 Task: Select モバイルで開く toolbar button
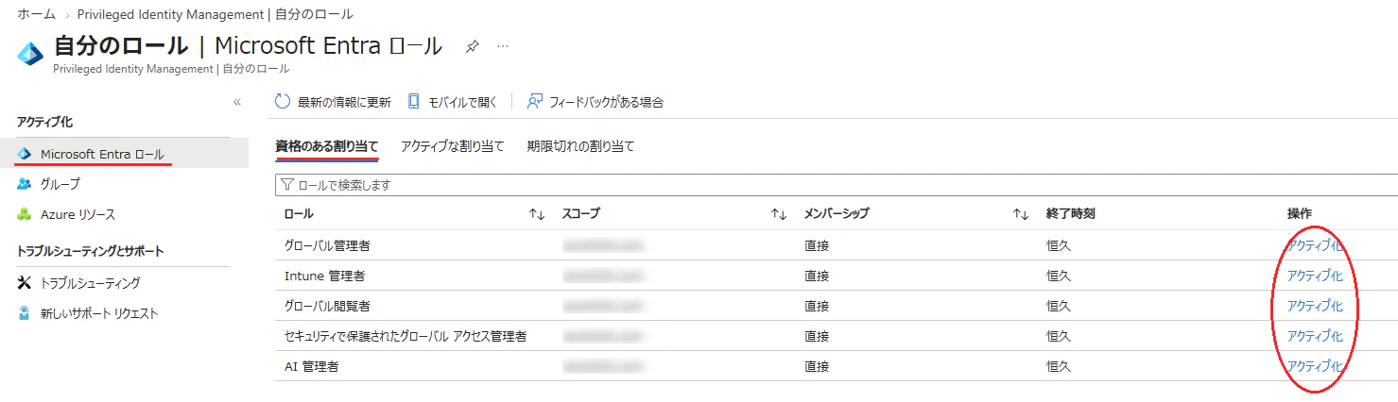(x=452, y=102)
